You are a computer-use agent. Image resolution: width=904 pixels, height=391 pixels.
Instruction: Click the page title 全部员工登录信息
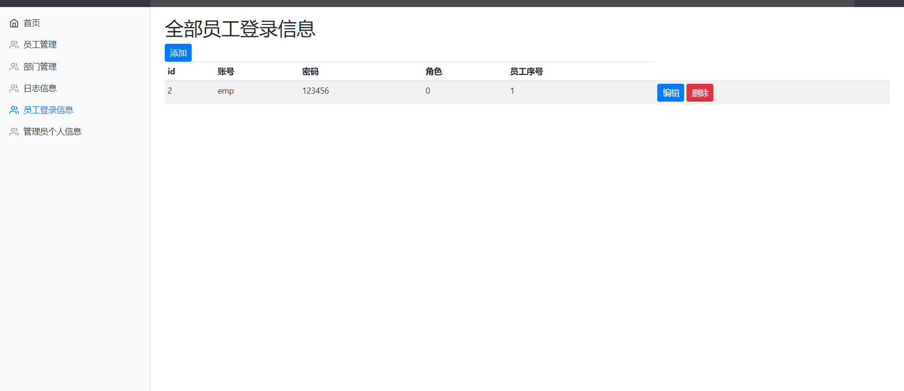coord(240,29)
